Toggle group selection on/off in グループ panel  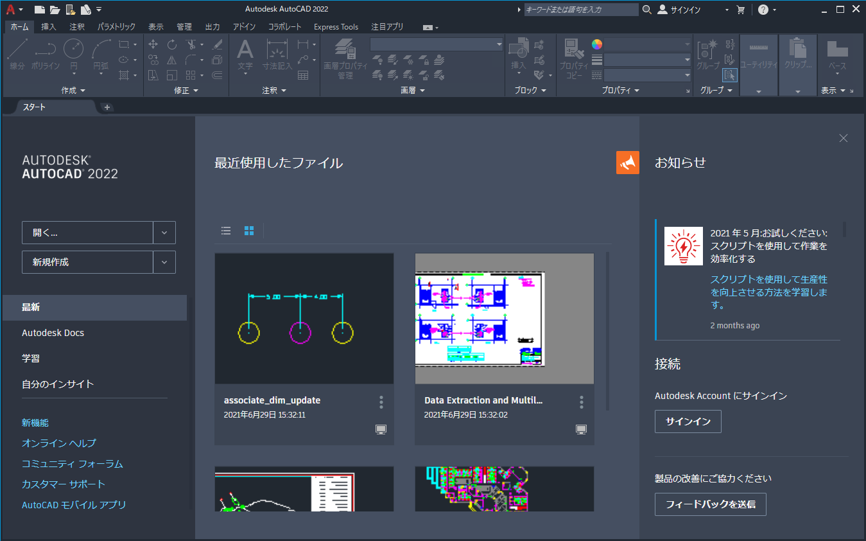point(730,75)
